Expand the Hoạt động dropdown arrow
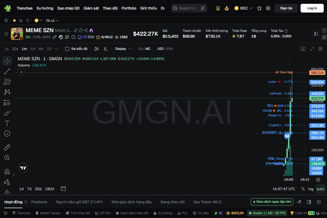 pyautogui.click(x=26, y=202)
